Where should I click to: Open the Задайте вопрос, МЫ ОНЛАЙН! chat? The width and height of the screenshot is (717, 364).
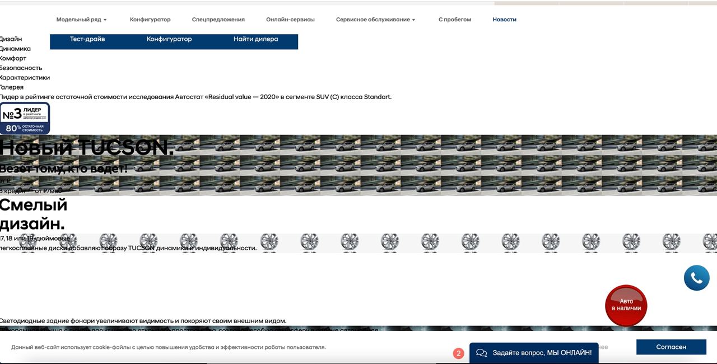point(534,353)
